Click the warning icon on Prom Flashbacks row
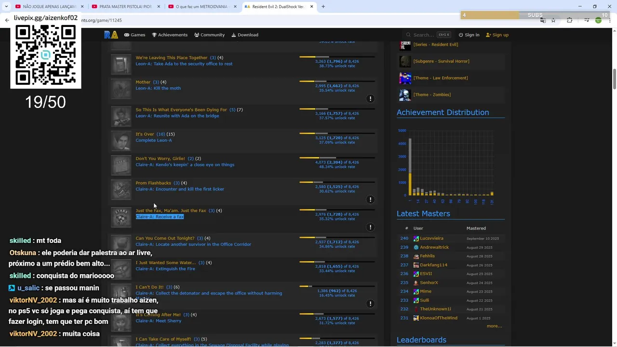This screenshot has width=617, height=347. (x=370, y=199)
